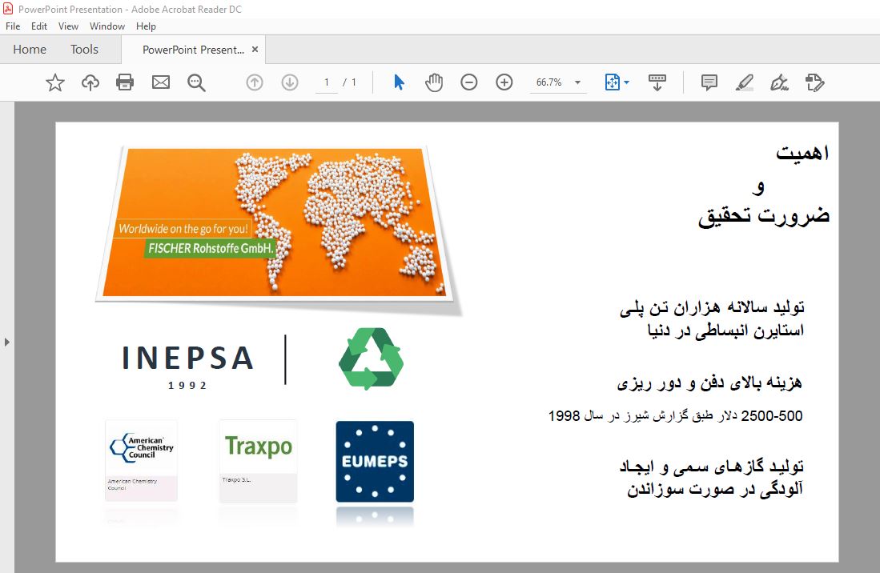880x573 pixels.
Task: Email the PDF as attachment
Action: click(x=160, y=82)
